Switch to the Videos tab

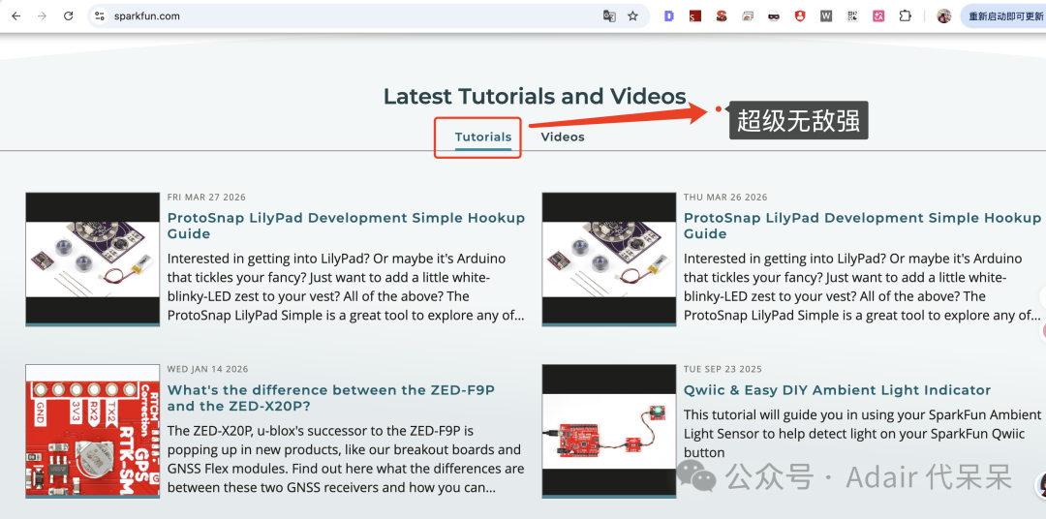click(563, 137)
